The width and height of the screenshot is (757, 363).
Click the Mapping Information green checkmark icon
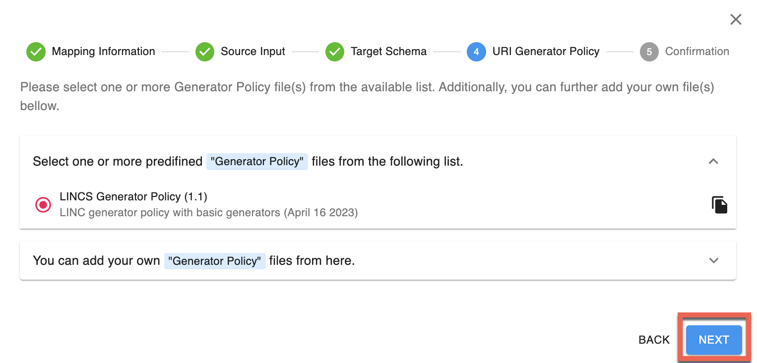pyautogui.click(x=36, y=52)
